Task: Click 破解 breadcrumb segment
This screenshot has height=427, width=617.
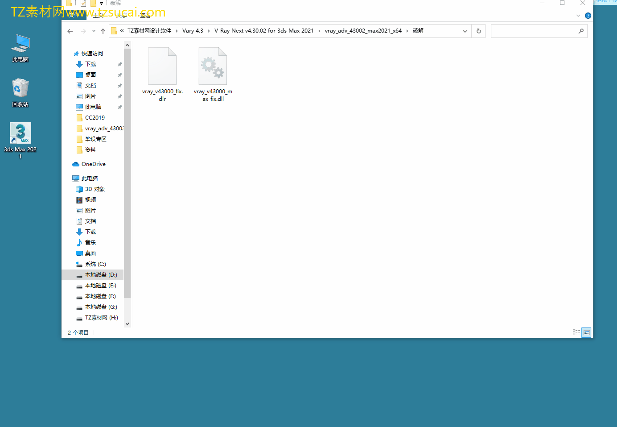Action: tap(418, 31)
